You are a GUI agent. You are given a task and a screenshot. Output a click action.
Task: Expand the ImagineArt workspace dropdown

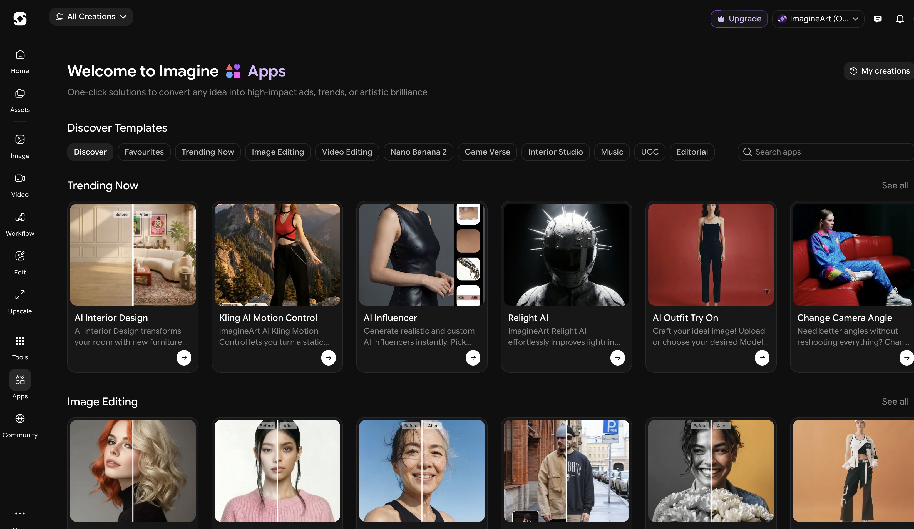pos(818,19)
